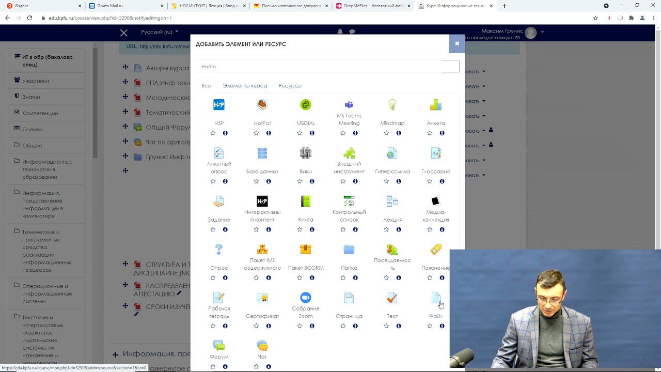
Task: Open a new browser tab
Action: (x=504, y=6)
